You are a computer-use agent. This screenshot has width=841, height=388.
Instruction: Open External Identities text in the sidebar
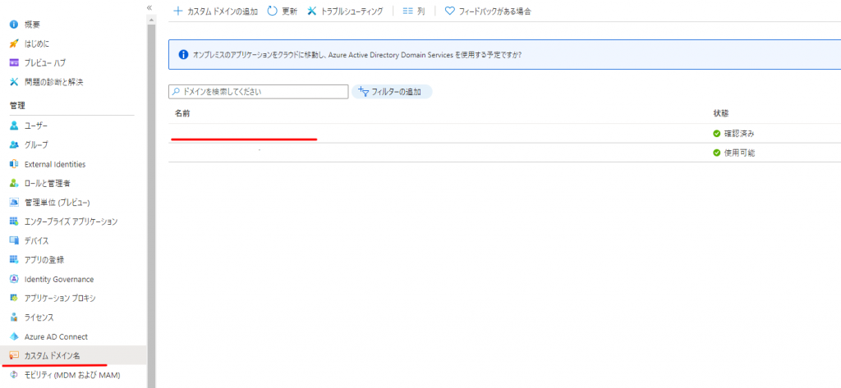pos(55,164)
